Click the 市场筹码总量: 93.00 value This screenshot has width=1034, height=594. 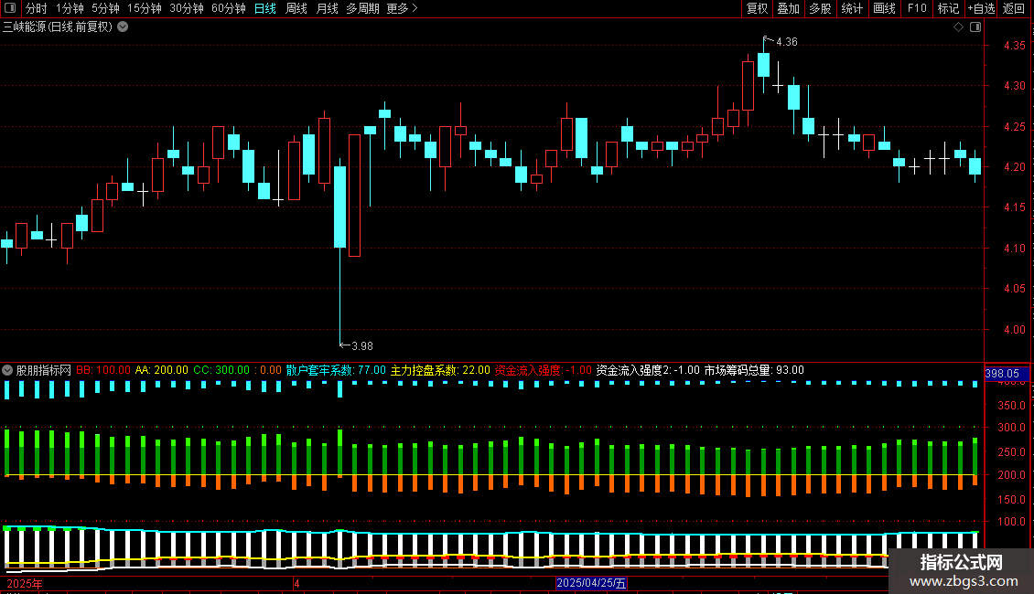(x=754, y=370)
